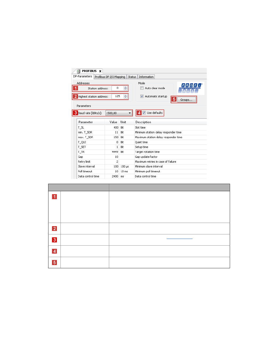The width and height of the screenshot is (254, 360).
Task: Click the Minimum poll timeout description
Action: [x=148, y=171]
